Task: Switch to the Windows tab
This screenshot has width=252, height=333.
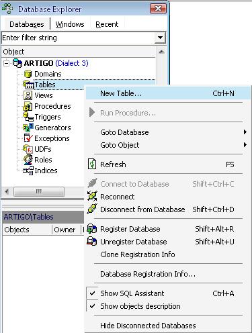Action: tap(70, 24)
